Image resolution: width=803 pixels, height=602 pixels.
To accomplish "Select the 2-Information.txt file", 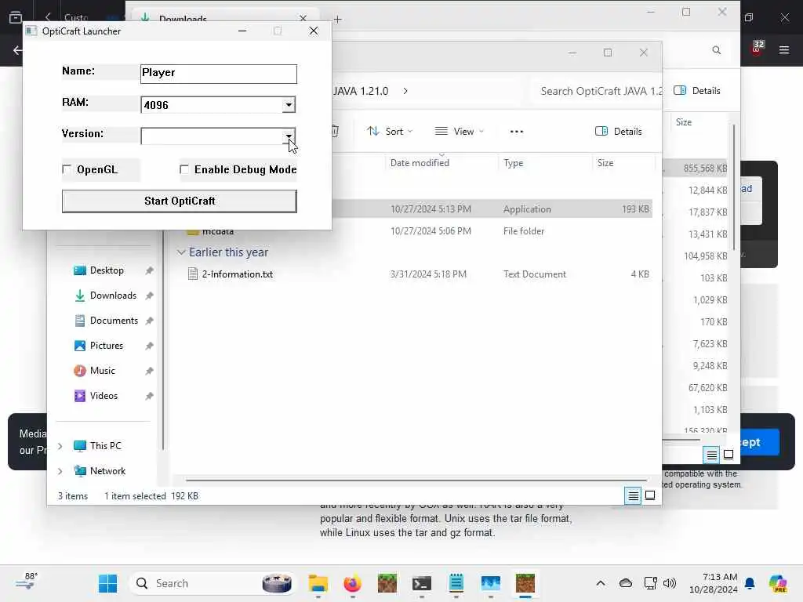I will (x=237, y=274).
